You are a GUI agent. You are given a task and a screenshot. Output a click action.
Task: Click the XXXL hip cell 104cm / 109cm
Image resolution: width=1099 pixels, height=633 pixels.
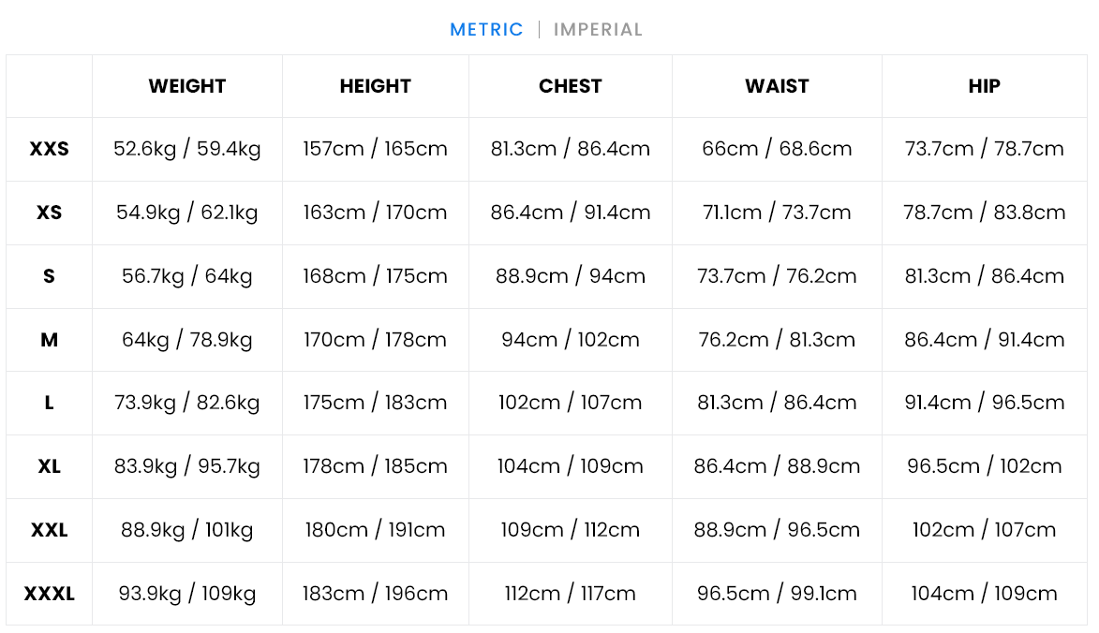[984, 594]
